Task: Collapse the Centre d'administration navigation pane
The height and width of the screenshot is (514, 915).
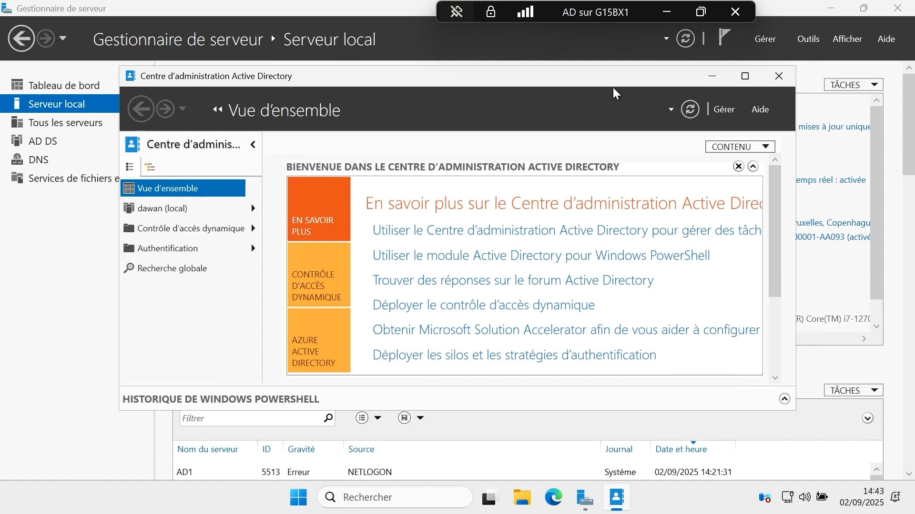Action: click(253, 144)
